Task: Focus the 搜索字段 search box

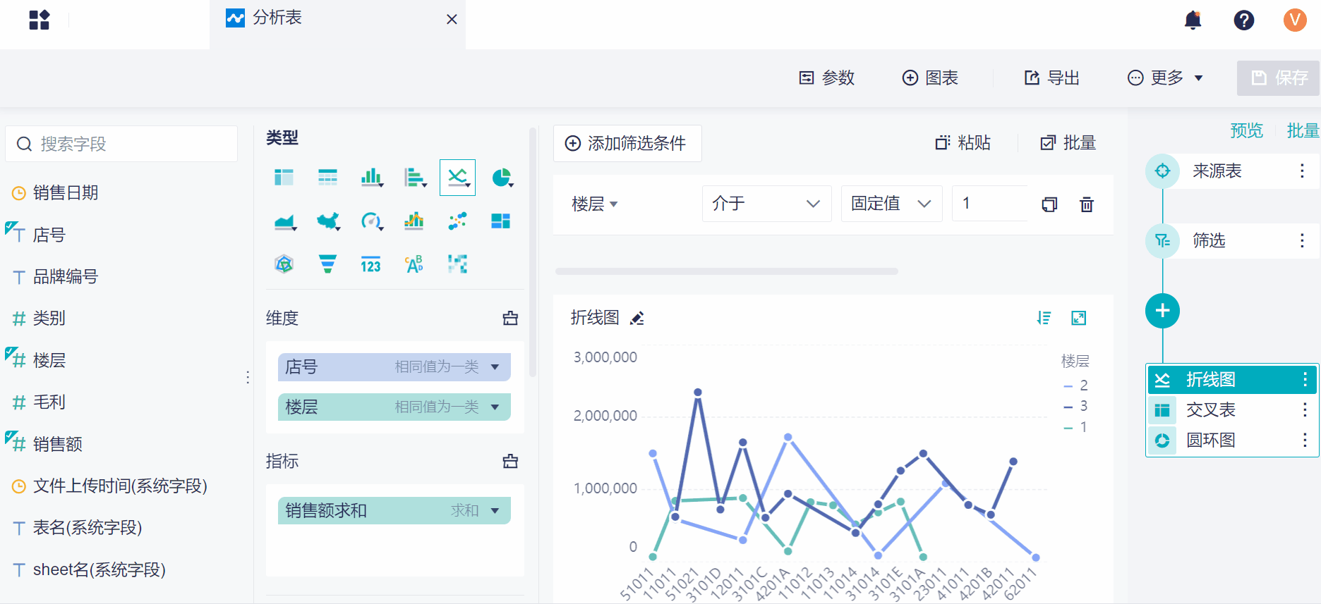Action: pos(121,144)
